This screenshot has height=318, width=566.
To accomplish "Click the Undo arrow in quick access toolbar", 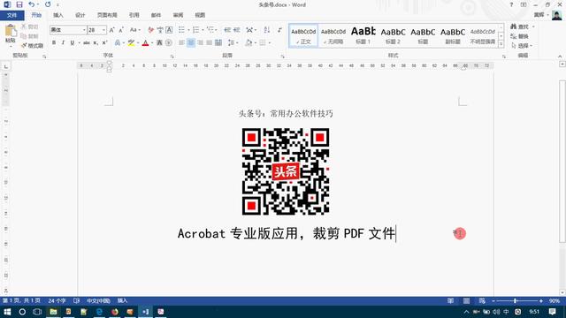I will click(32, 4).
